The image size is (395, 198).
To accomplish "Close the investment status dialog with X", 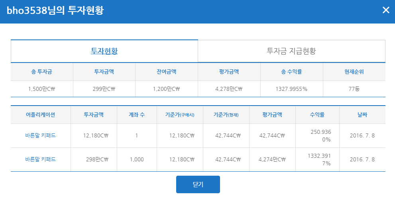I will coord(385,10).
